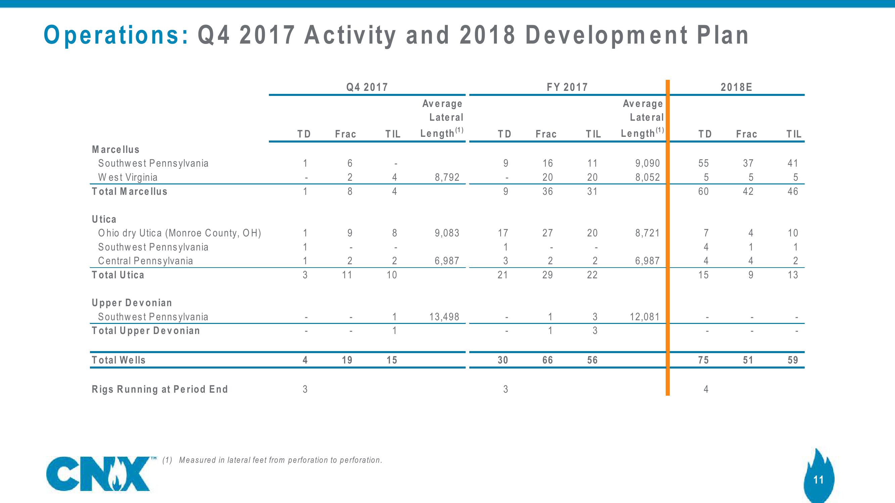
Task: Click the Total Wells FY 2017 TIL value '56'
Action: [593, 360]
